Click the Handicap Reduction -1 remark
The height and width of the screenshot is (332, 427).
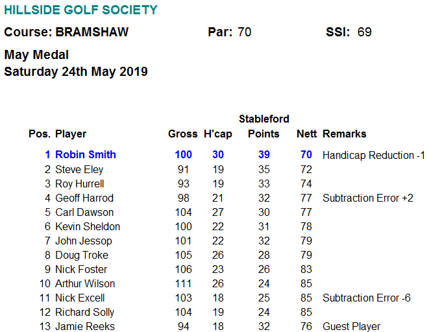click(373, 155)
